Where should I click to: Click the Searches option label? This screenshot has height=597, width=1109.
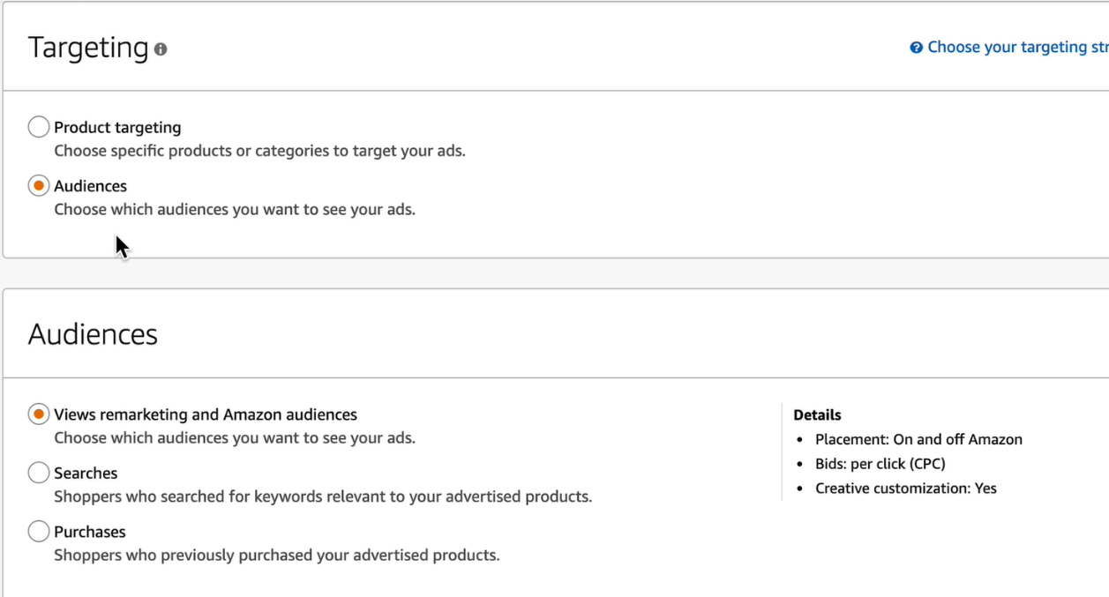[x=86, y=473]
